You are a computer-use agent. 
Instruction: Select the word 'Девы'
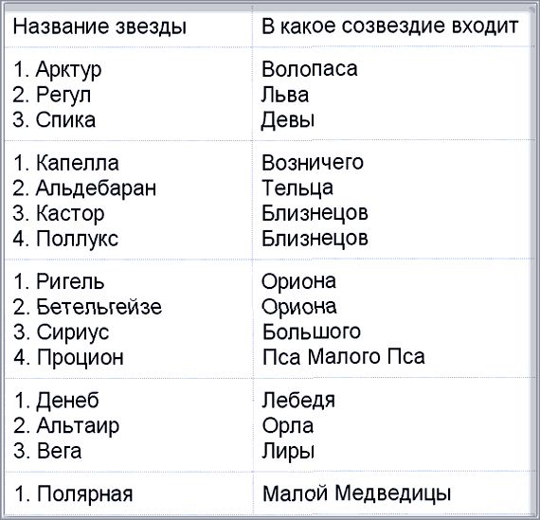click(x=288, y=120)
